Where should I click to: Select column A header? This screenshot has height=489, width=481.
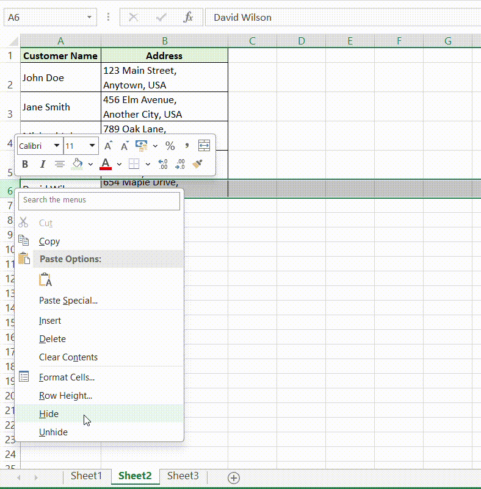(61, 40)
